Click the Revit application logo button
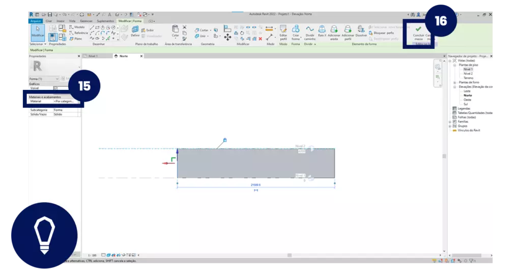This screenshot has height=274, width=521. click(31, 15)
